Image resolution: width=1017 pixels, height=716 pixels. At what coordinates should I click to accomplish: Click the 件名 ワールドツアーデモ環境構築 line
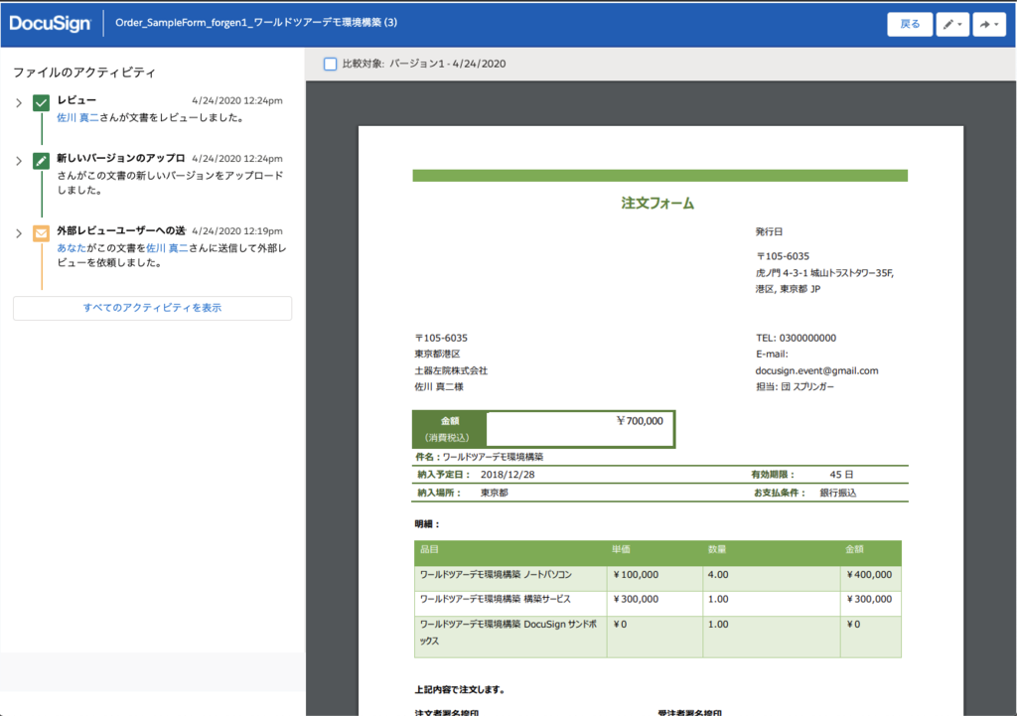(x=480, y=457)
